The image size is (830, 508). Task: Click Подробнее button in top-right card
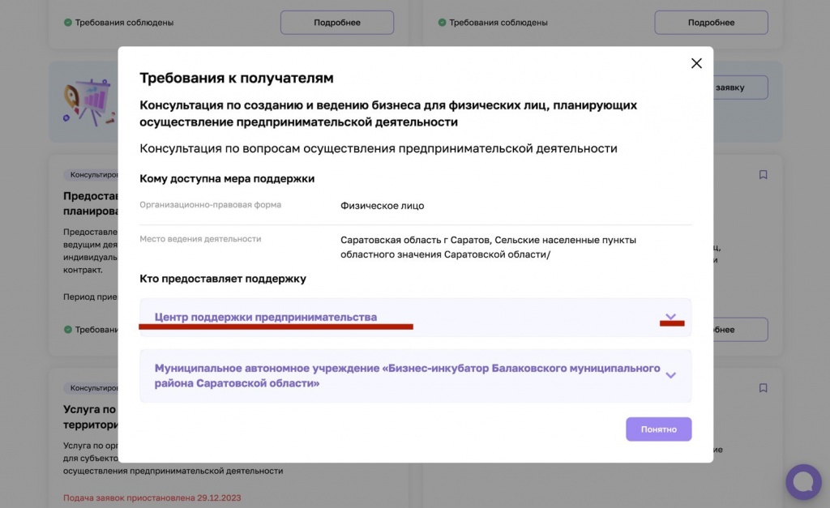(711, 23)
